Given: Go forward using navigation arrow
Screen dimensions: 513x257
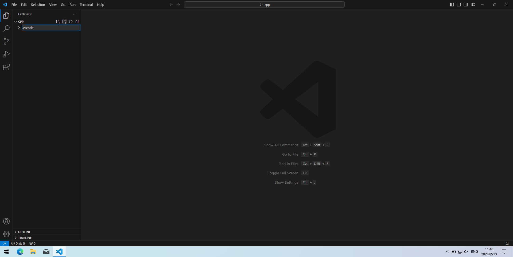Looking at the screenshot, I should tap(178, 5).
